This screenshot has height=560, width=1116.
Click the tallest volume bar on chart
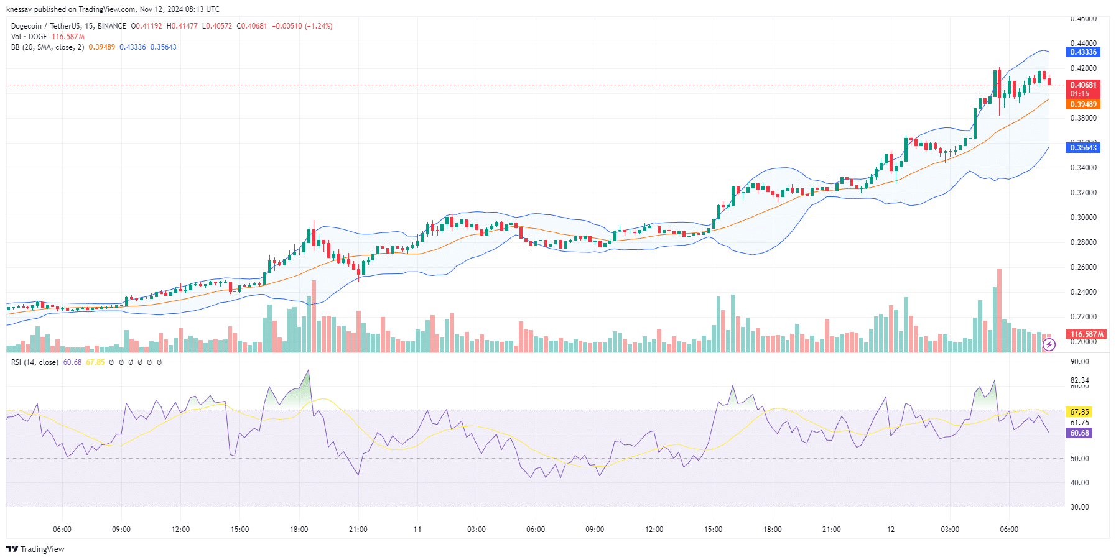pyautogui.click(x=999, y=310)
